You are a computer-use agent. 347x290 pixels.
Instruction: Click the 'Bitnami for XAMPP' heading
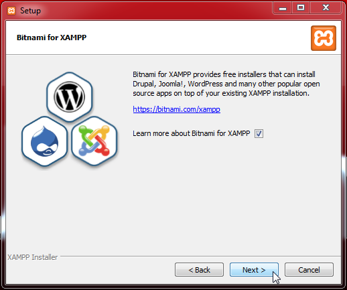point(52,38)
